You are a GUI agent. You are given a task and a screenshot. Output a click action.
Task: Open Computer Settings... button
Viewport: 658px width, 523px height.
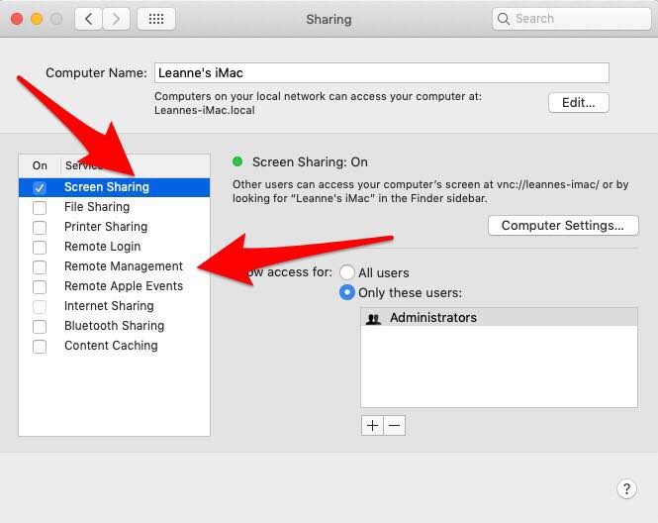pyautogui.click(x=563, y=226)
